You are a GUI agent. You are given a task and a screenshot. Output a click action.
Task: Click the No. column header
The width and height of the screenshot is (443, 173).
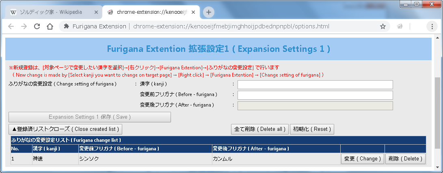(21, 148)
